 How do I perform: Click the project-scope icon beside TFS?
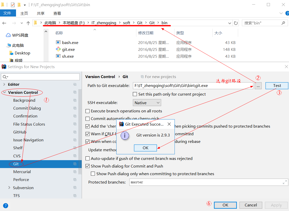tap(75, 195)
